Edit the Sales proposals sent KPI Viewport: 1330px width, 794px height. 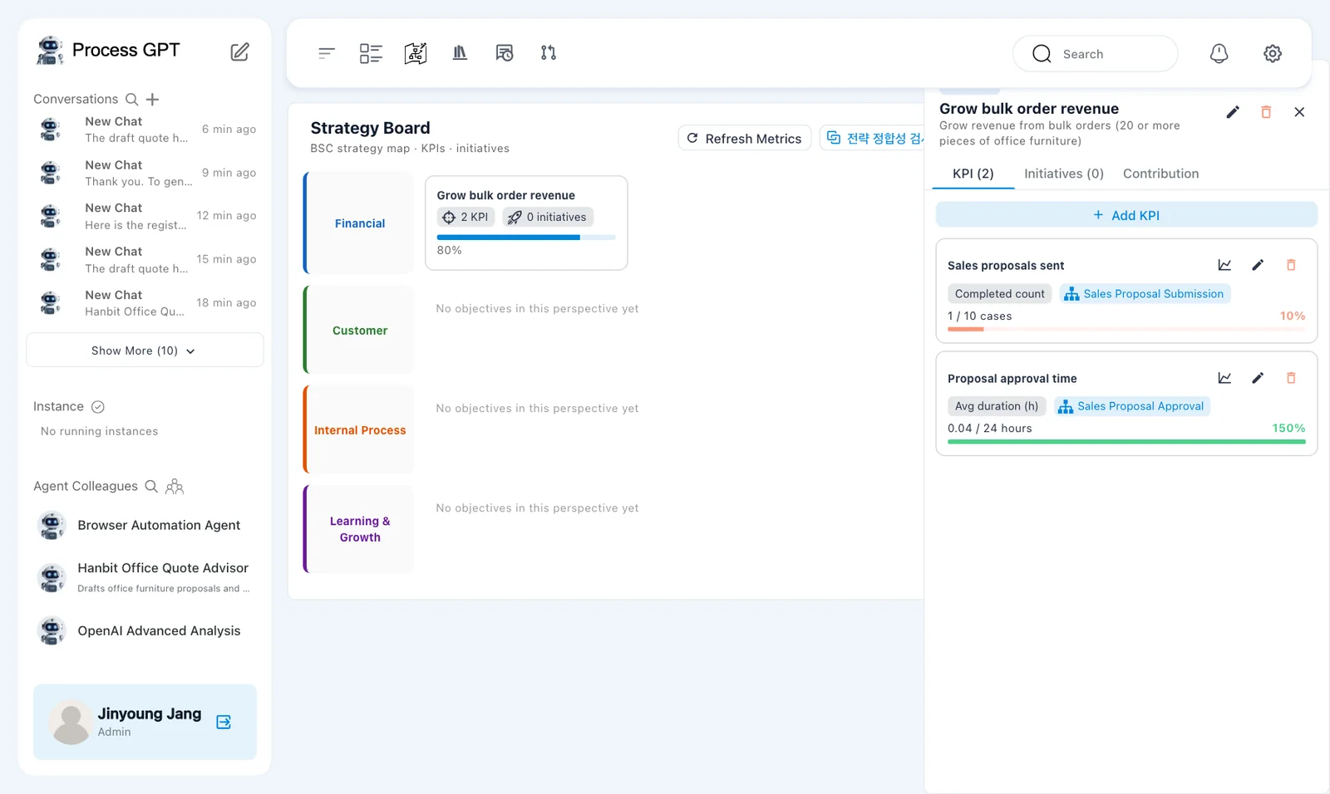[x=1258, y=265]
